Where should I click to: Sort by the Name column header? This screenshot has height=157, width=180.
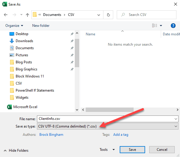90,34
